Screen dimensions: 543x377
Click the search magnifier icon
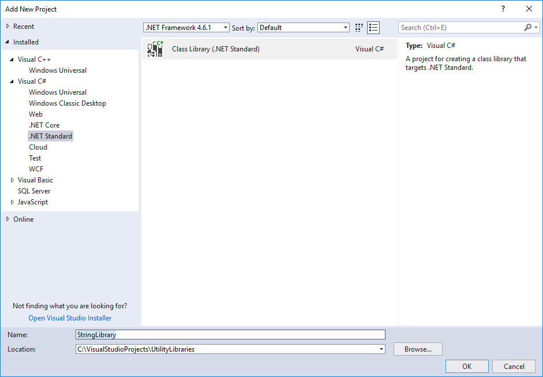point(527,27)
